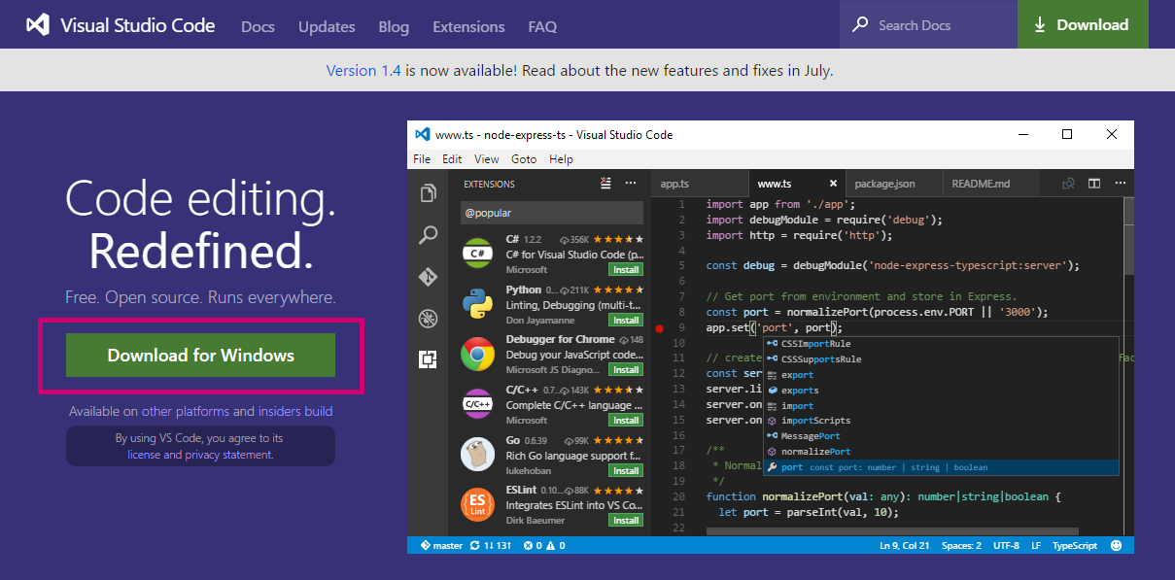Open the other platforms link
The height and width of the screenshot is (580, 1175).
(x=186, y=411)
